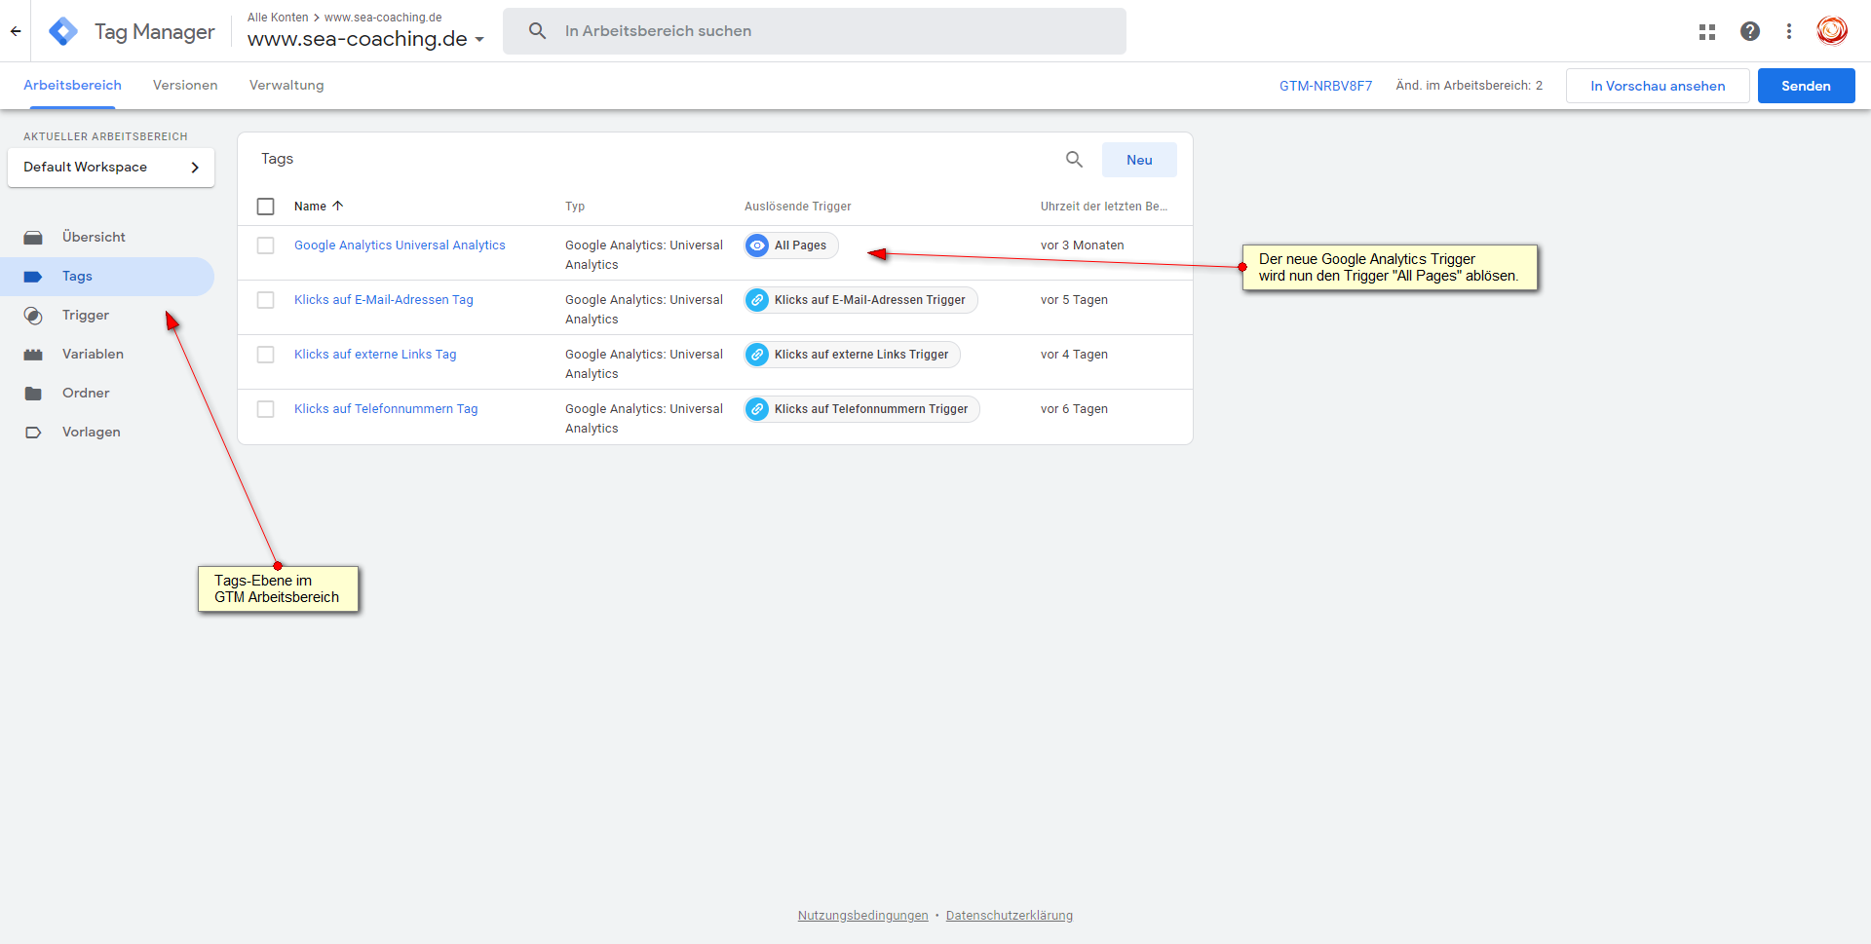Click the Datenschutzerklärung link

point(1010,916)
